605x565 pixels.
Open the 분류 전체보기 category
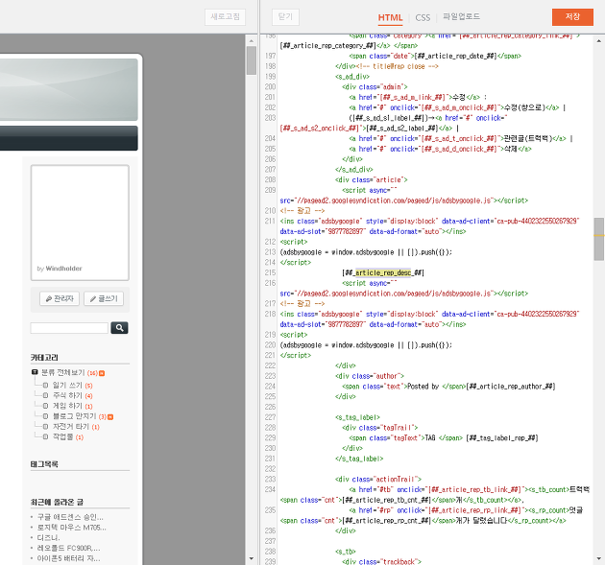tap(63, 373)
